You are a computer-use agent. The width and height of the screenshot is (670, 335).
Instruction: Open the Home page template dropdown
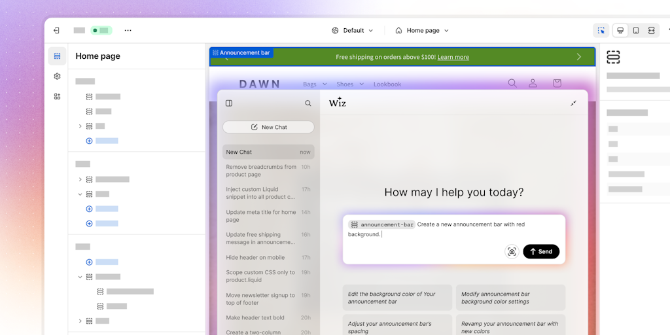pos(422,30)
